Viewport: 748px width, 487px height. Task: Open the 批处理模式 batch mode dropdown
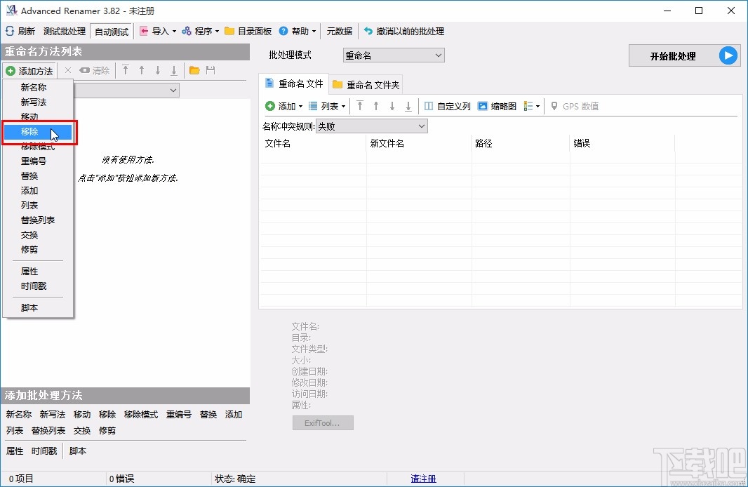tap(393, 55)
